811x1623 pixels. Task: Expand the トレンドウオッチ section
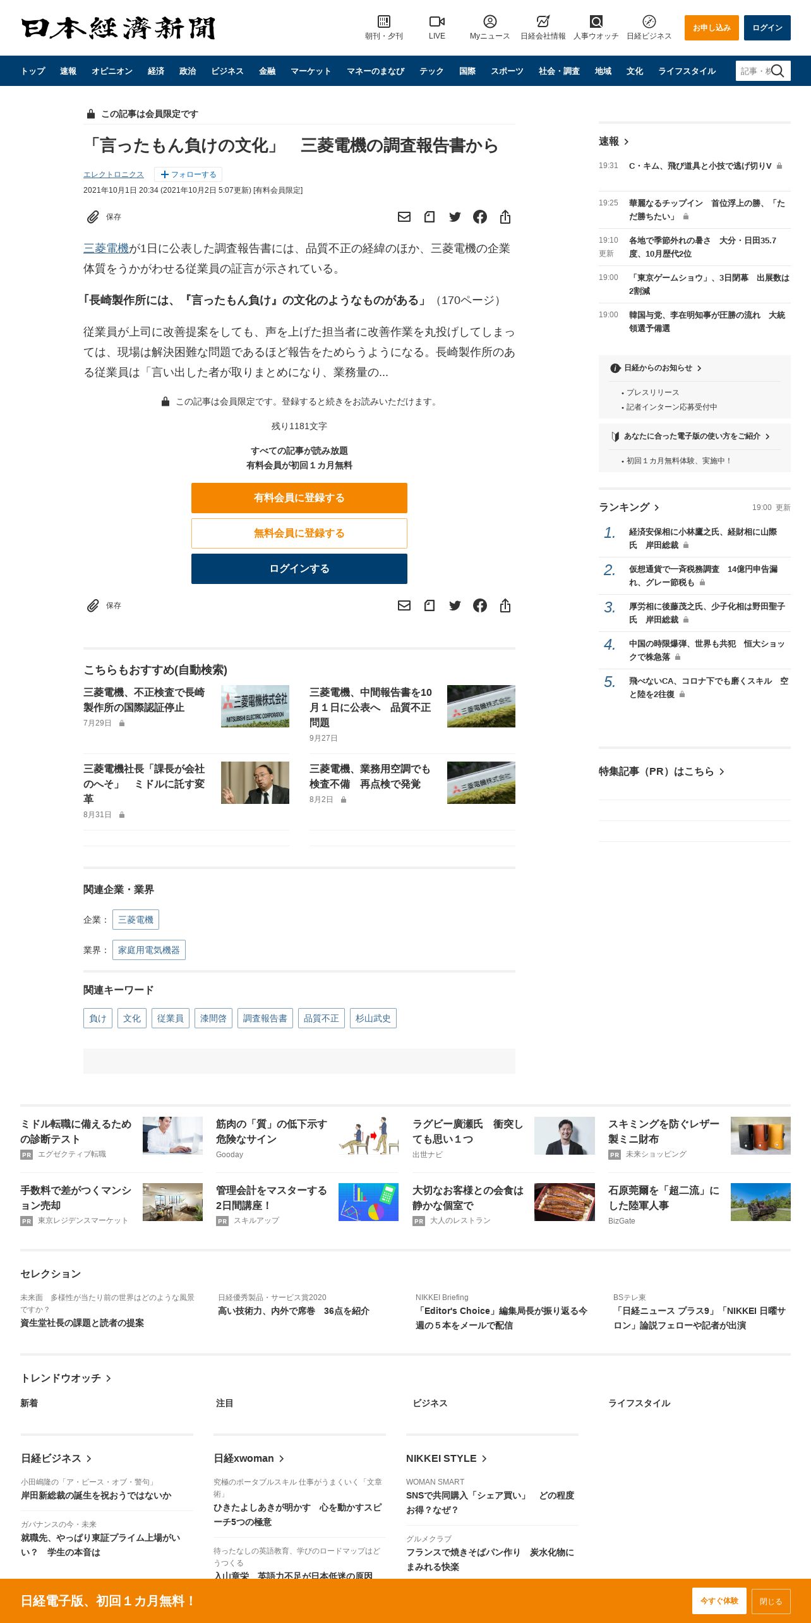[66, 1378]
